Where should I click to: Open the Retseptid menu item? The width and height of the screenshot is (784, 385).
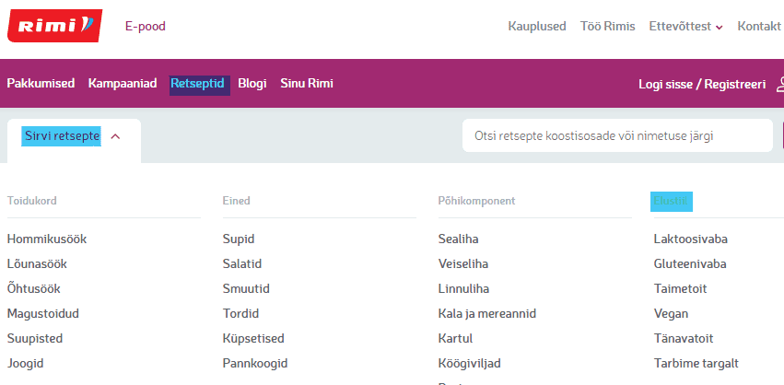pos(197,84)
